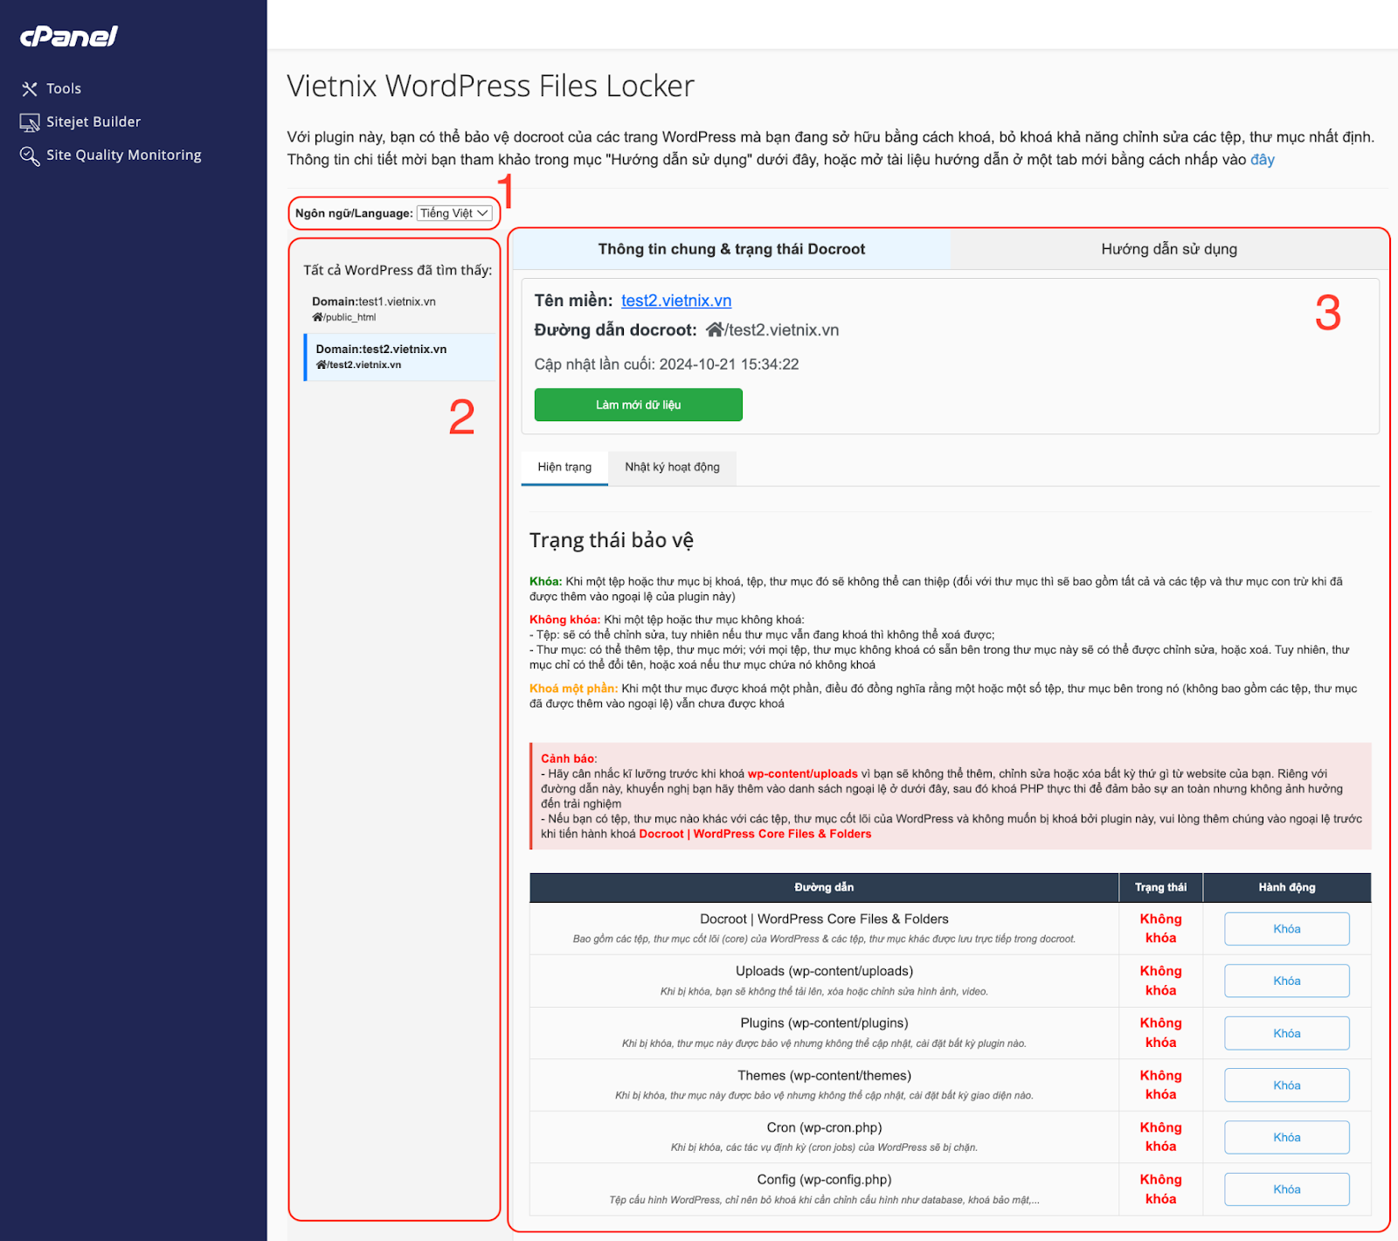
Task: Click the Trạng thái bảo vệ heading
Action: point(612,540)
